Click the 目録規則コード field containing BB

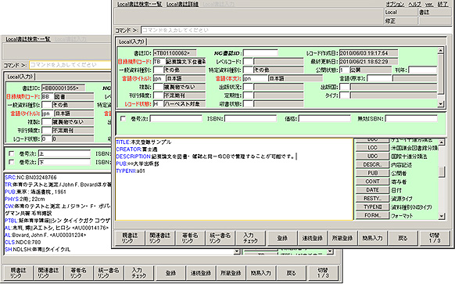click(48, 96)
